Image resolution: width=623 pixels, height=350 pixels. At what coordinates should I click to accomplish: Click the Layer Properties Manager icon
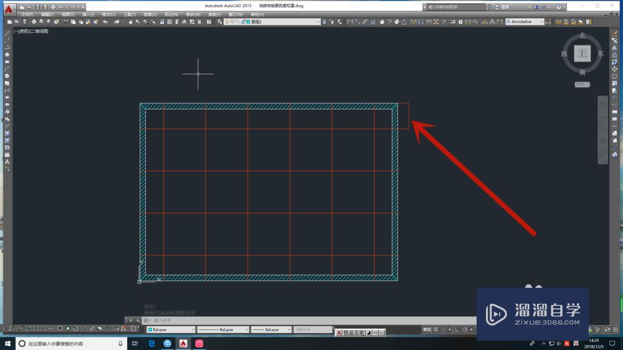click(220, 22)
